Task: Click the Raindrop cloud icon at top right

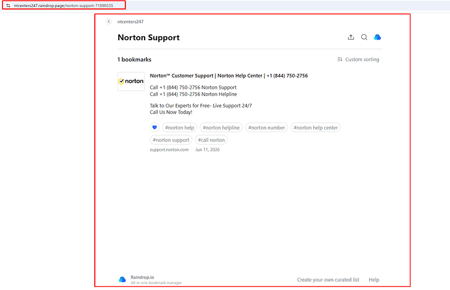Action: click(377, 37)
